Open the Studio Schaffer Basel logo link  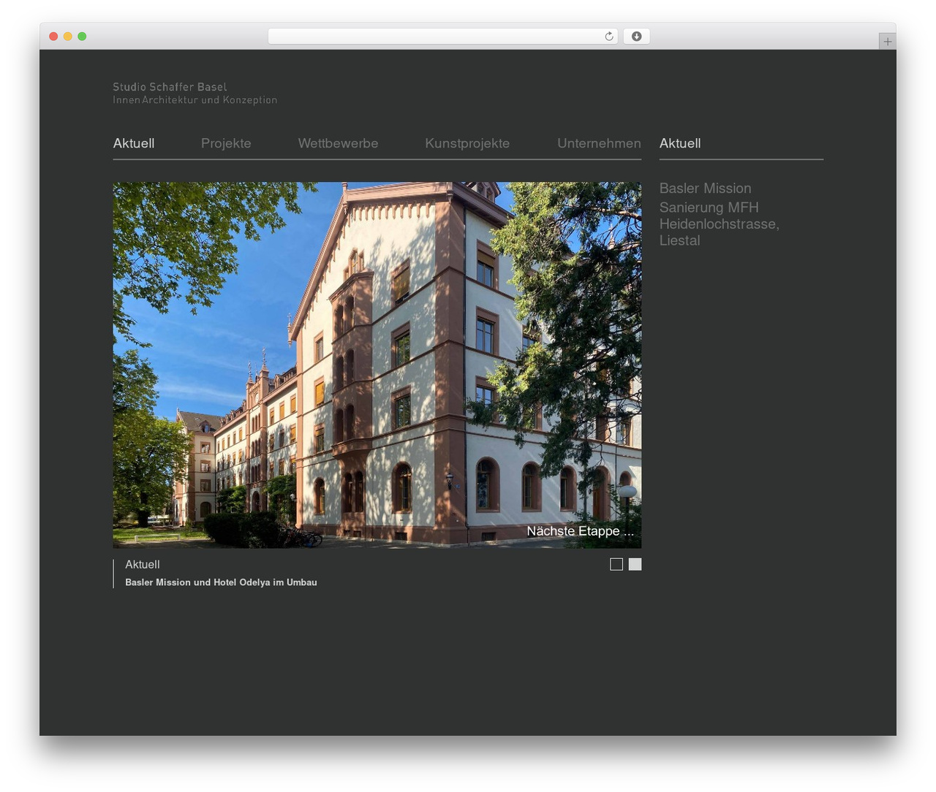(x=195, y=93)
